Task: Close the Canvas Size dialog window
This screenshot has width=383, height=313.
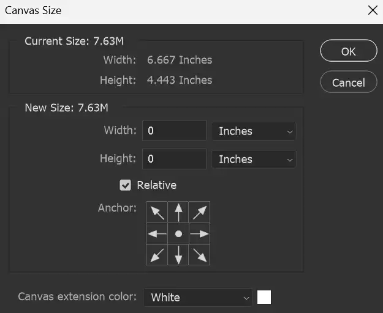Action: [371, 10]
